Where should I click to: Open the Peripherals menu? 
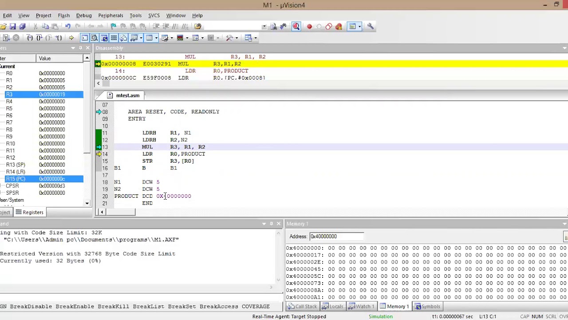(110, 16)
